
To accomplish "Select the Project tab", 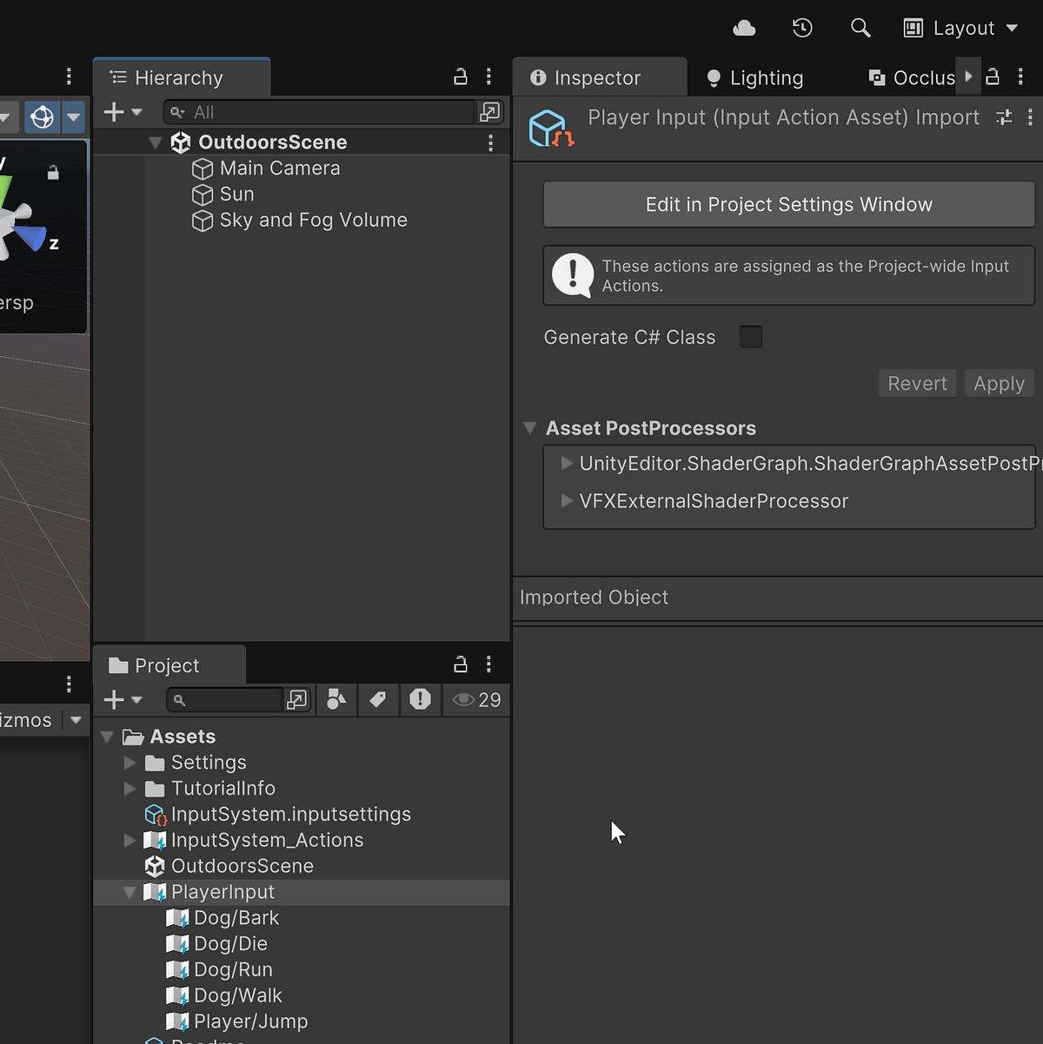I will (x=167, y=664).
